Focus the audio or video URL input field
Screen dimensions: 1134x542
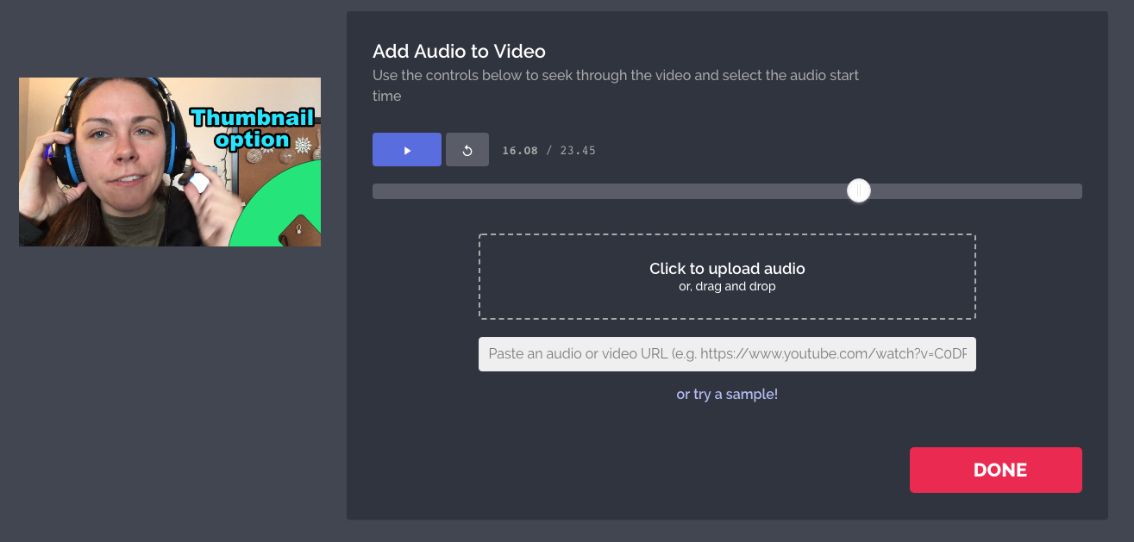pos(727,354)
